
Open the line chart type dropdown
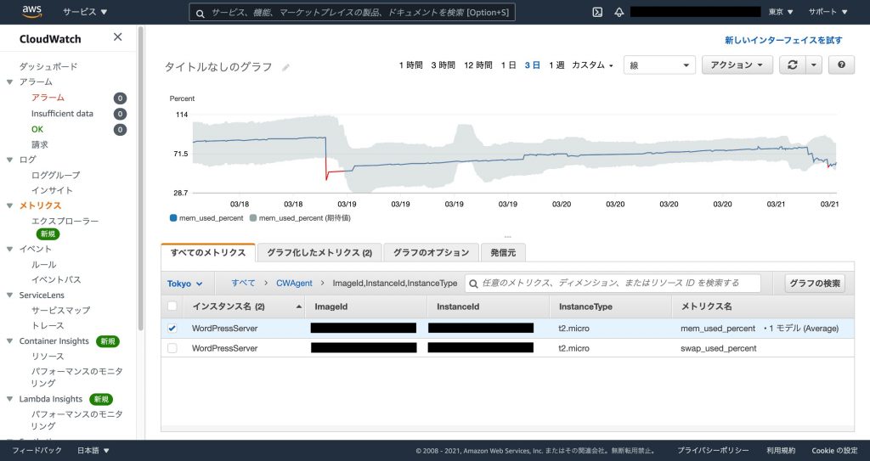pos(659,65)
